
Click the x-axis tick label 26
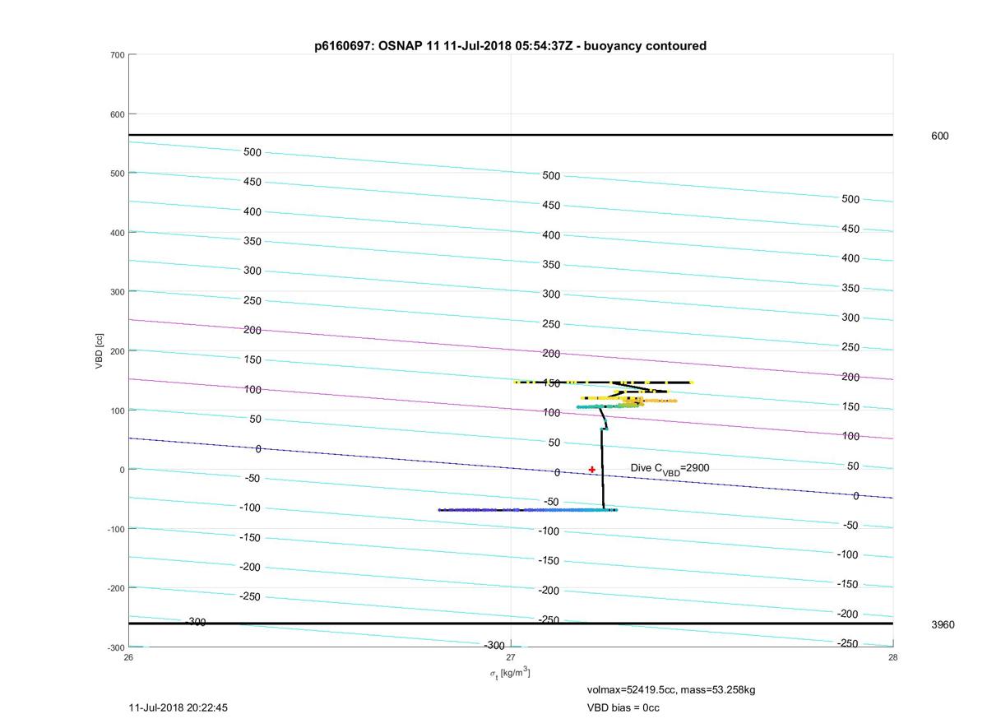(x=129, y=656)
